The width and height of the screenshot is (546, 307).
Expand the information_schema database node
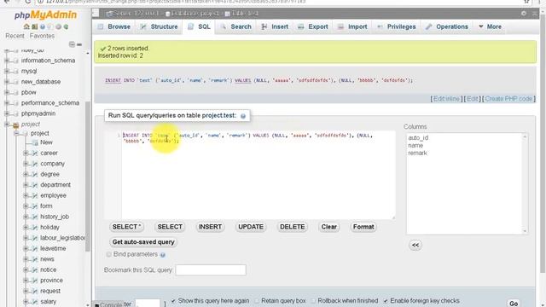click(x=7, y=61)
